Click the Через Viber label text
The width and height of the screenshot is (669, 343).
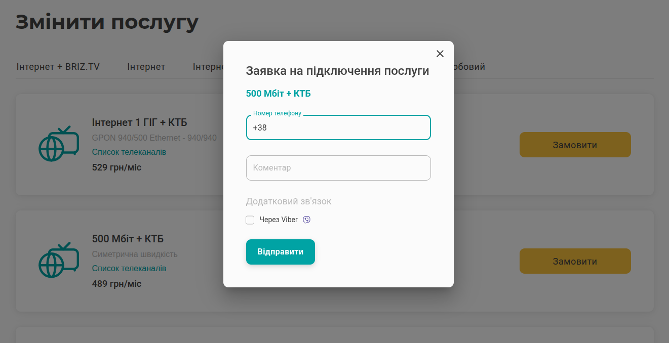[x=279, y=220]
